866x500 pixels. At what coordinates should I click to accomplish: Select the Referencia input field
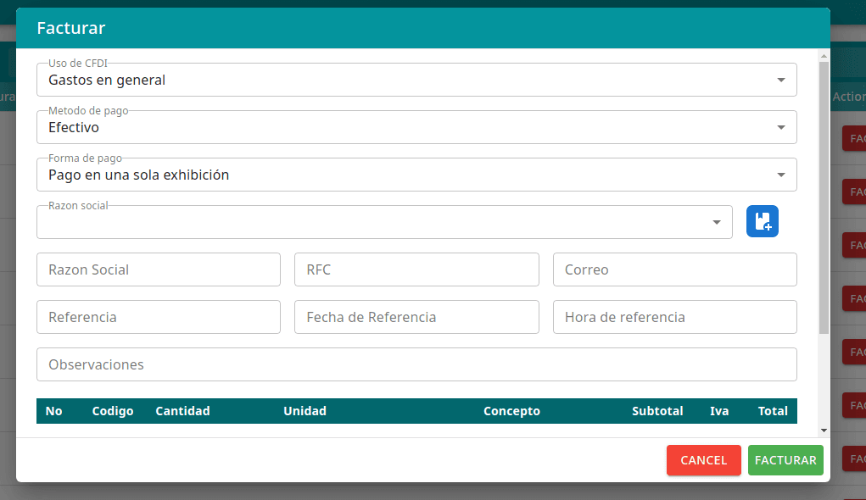159,317
